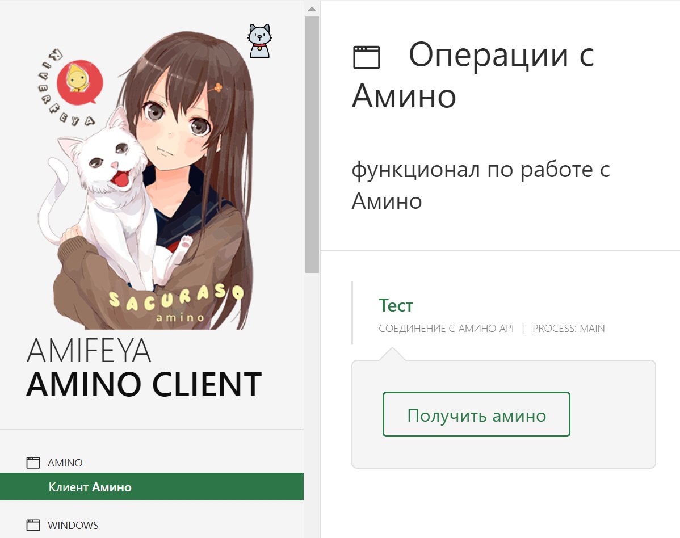
Task: Click the scrollbar up arrow in the sidebar
Action: click(x=312, y=9)
